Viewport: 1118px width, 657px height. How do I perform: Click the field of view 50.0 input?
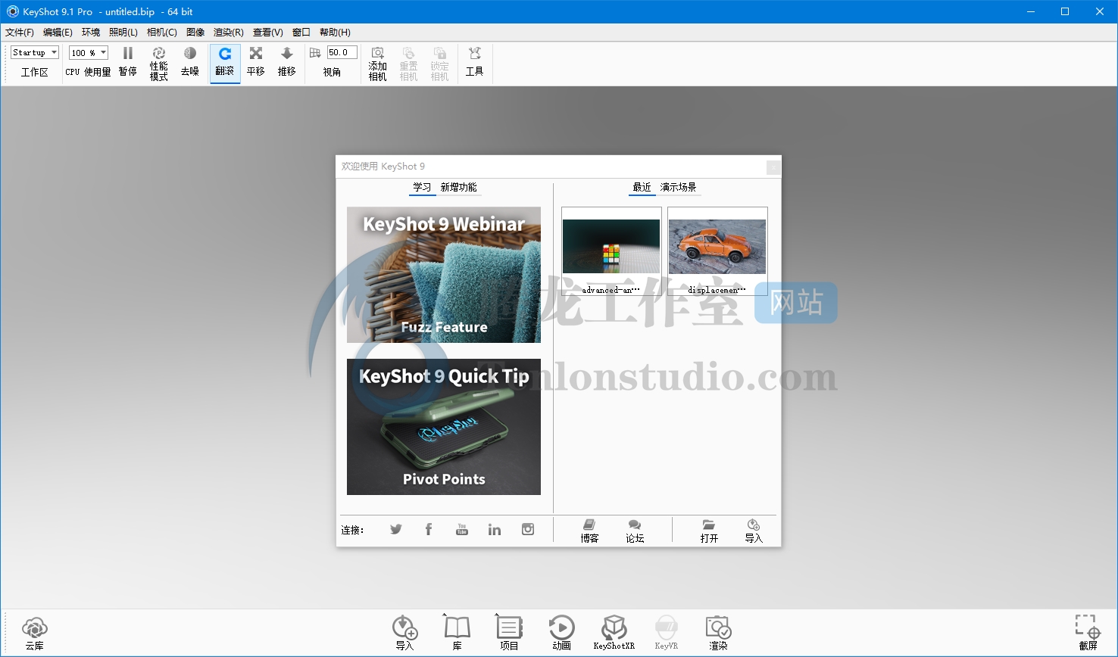[342, 52]
